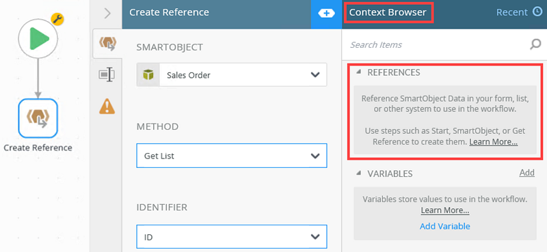Image resolution: width=547 pixels, height=252 pixels.
Task: Open the wrench configuration badge on Start
Action: (x=57, y=19)
